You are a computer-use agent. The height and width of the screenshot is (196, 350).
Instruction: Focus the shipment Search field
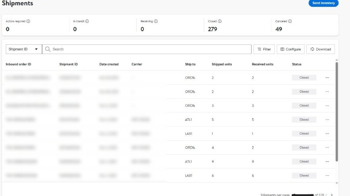pyautogui.click(x=147, y=49)
